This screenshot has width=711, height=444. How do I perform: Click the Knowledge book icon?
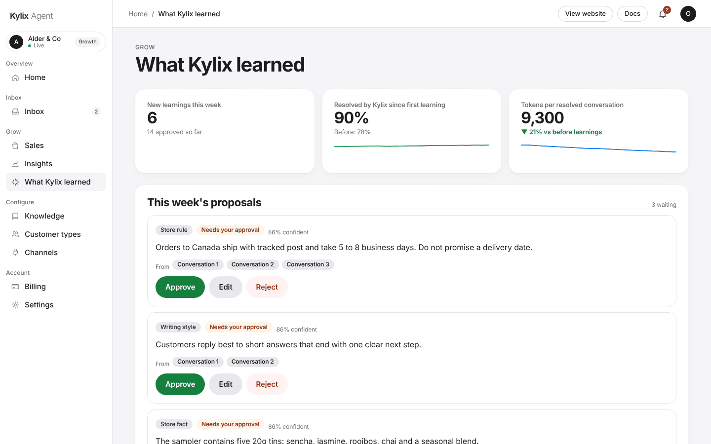click(x=15, y=216)
